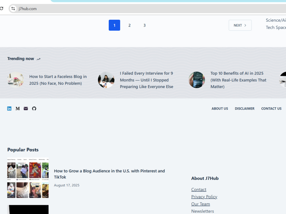Click the Popular Posts heading
286x214 pixels.
click(23, 150)
